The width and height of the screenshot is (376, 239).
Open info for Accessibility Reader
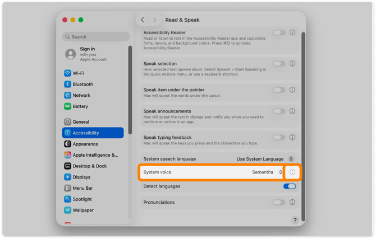click(x=292, y=32)
